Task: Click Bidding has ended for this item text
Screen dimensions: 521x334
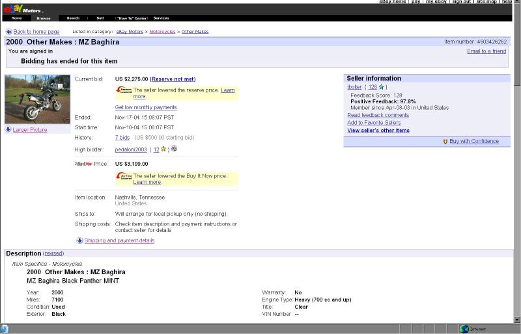Action: (x=69, y=61)
